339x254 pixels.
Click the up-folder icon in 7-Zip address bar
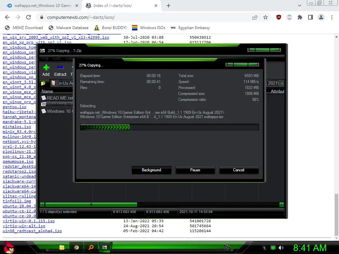click(x=43, y=83)
